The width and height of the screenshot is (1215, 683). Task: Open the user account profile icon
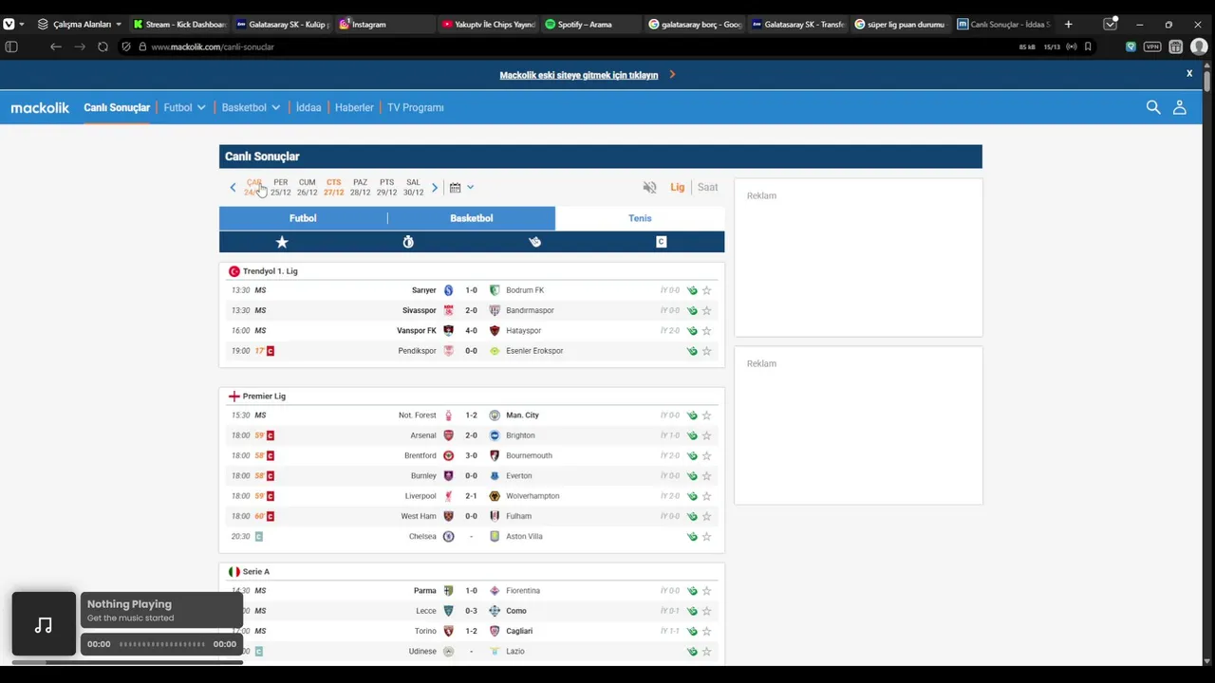pos(1180,107)
